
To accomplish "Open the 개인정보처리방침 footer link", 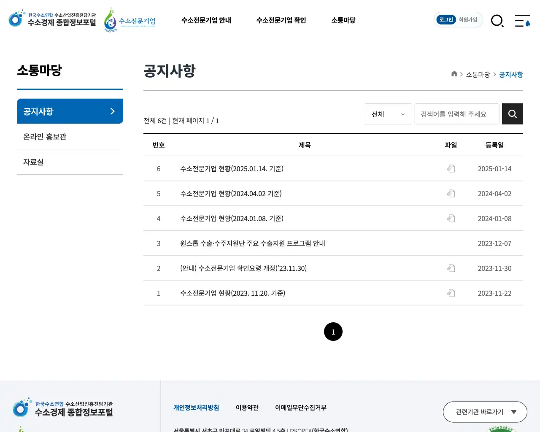I will point(196,408).
